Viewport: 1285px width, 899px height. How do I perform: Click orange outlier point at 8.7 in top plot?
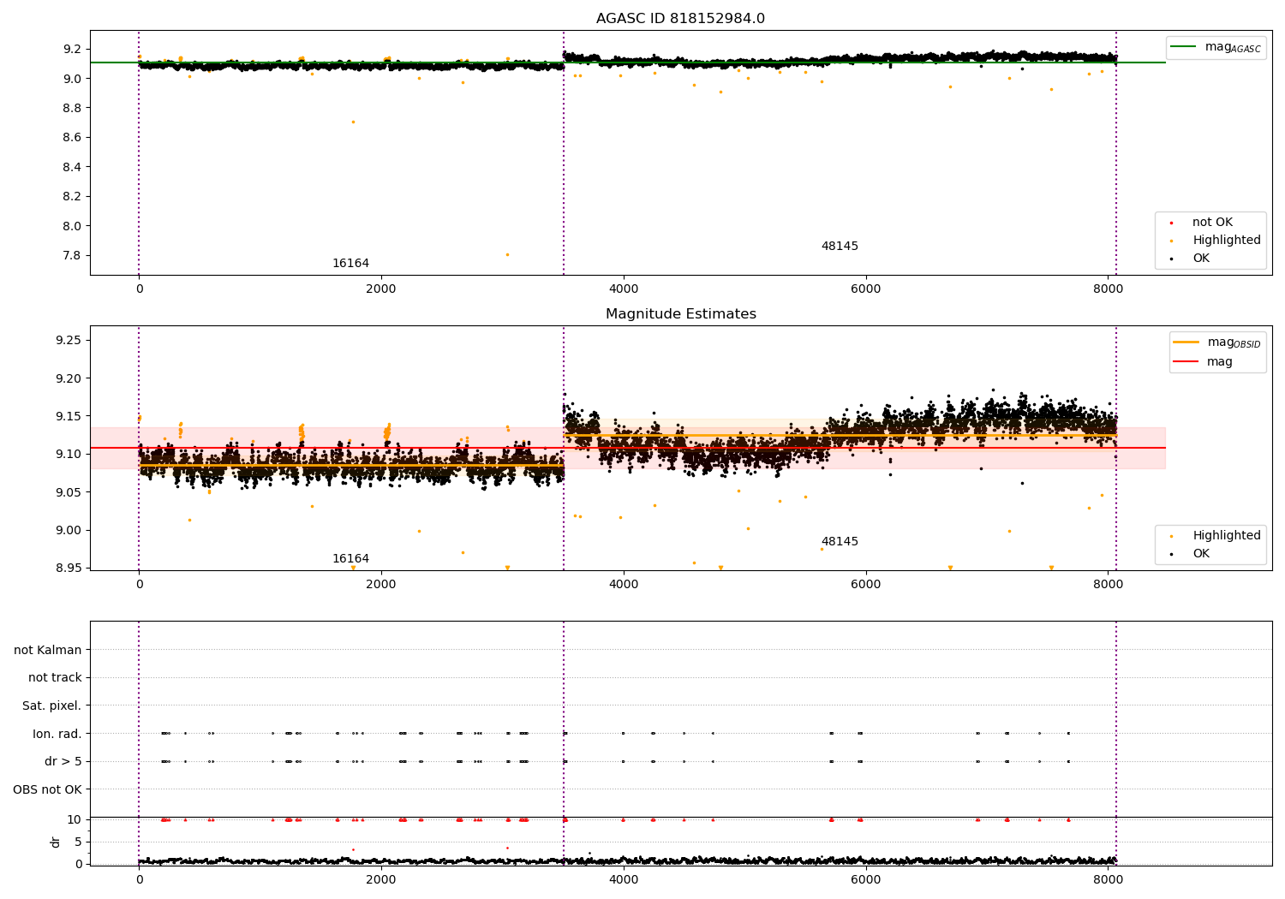[353, 122]
